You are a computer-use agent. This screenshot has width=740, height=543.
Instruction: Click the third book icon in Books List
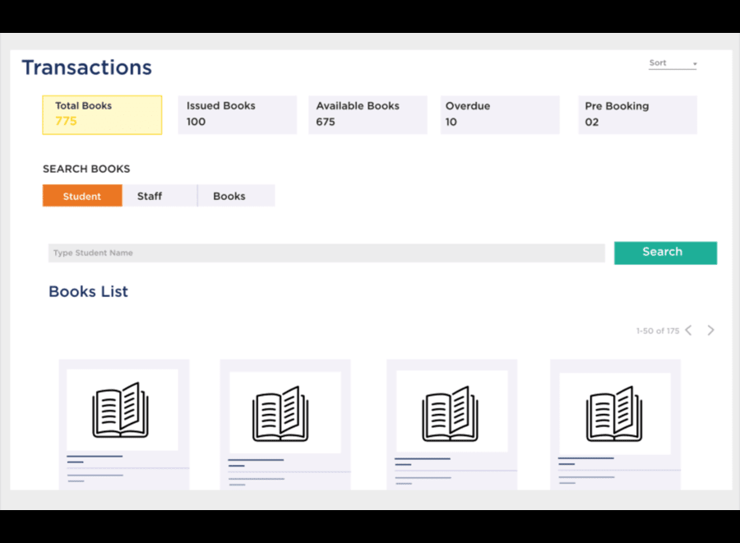450,413
